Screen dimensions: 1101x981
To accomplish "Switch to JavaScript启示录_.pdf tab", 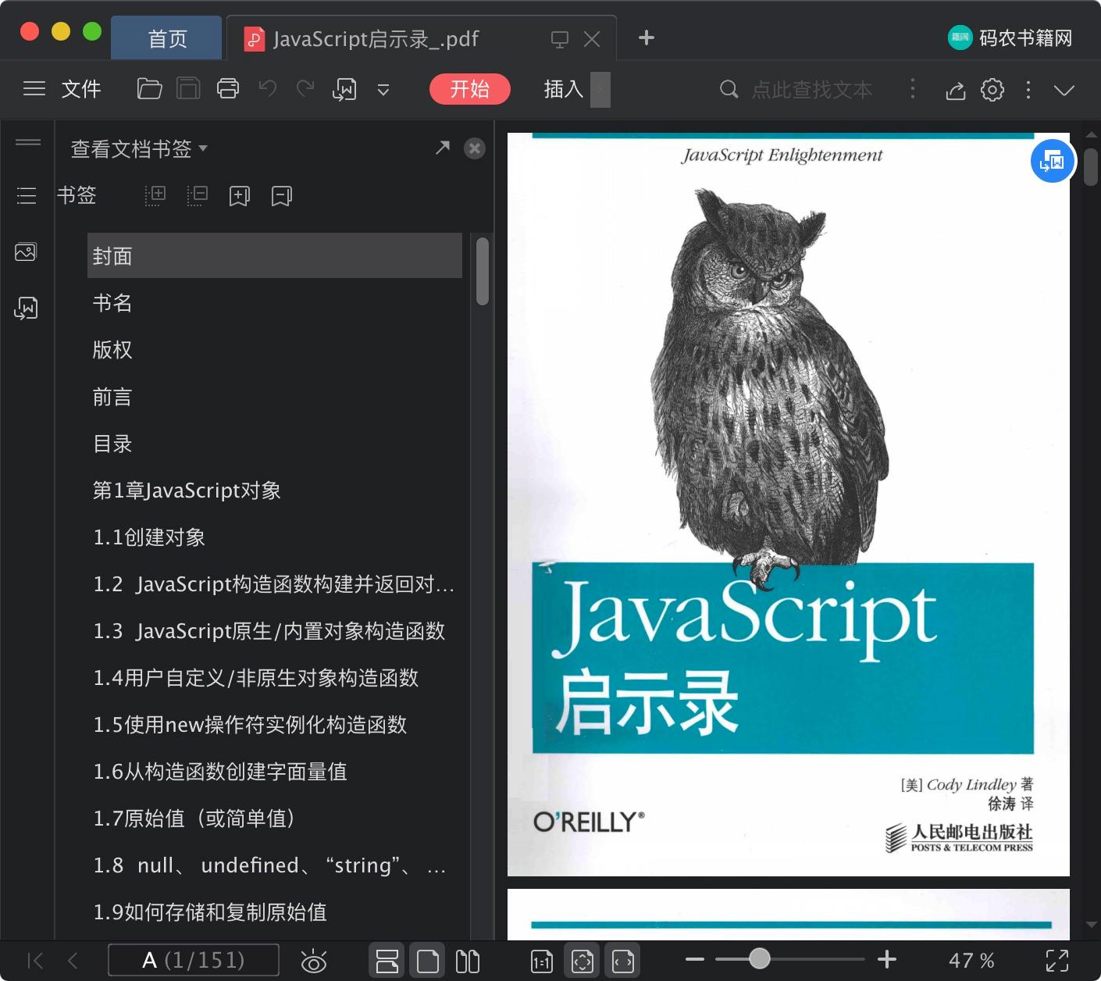I will tap(375, 38).
